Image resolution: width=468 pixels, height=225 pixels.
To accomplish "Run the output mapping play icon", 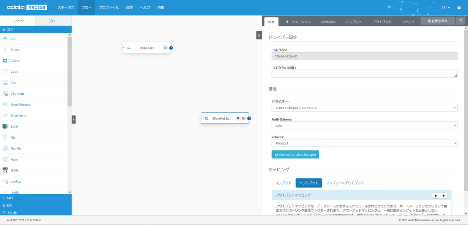I will pyautogui.click(x=436, y=195).
